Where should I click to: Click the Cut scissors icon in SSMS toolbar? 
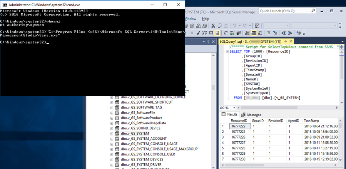click(x=213, y=25)
